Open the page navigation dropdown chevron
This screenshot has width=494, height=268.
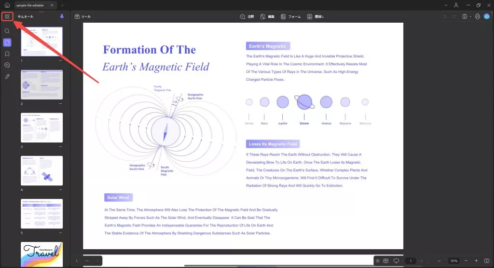click(439, 261)
